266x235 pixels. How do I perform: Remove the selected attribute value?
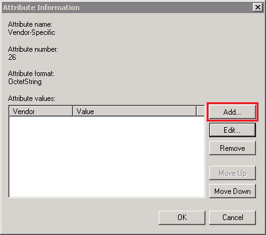(x=232, y=148)
